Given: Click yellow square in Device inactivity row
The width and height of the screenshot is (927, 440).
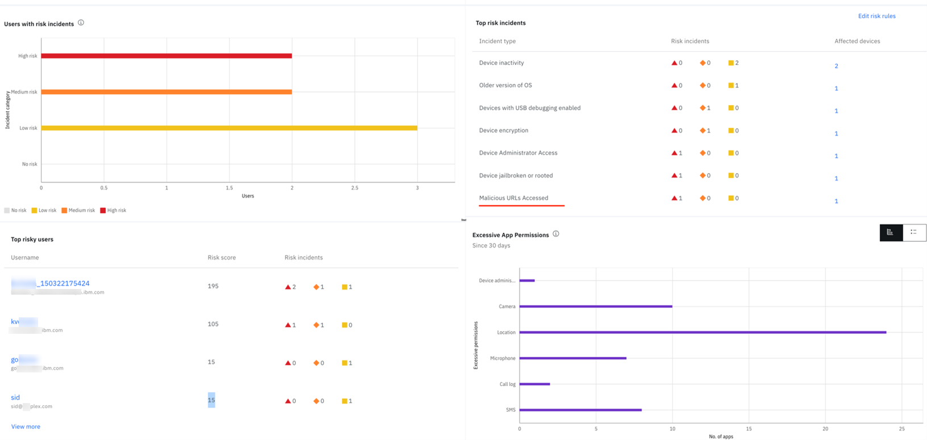Looking at the screenshot, I should (x=731, y=63).
